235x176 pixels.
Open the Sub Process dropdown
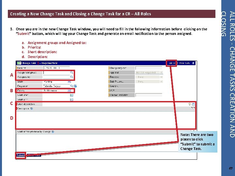[161, 81]
